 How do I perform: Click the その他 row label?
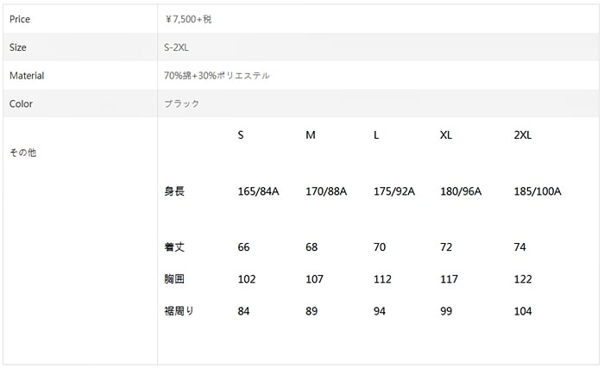pyautogui.click(x=22, y=153)
